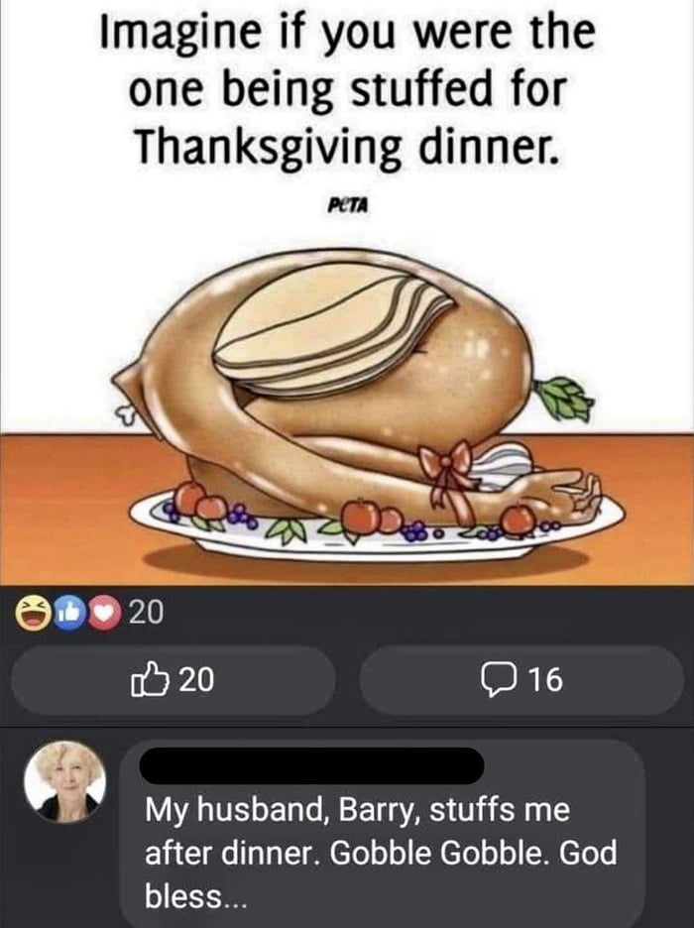Viewport: 694px width, 928px height.
Task: Click the 20 number inside the Like button
Action: coord(196,680)
